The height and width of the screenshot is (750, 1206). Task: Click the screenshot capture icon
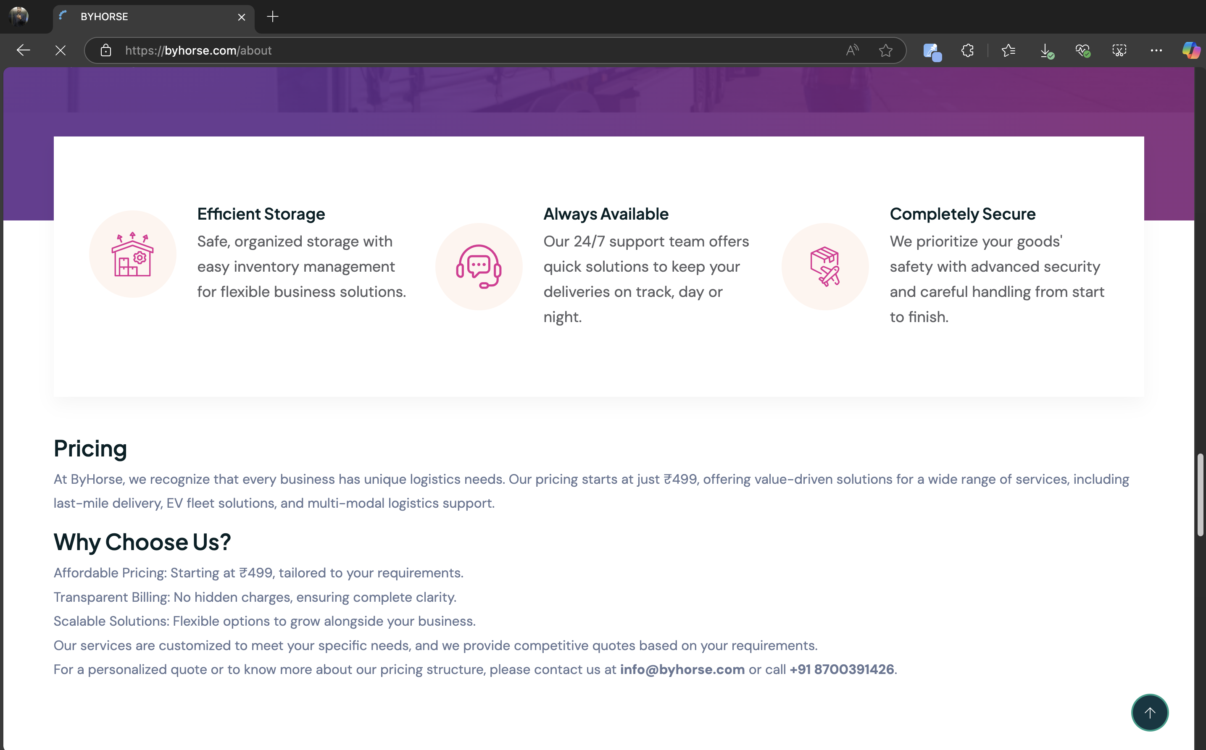(x=1119, y=50)
